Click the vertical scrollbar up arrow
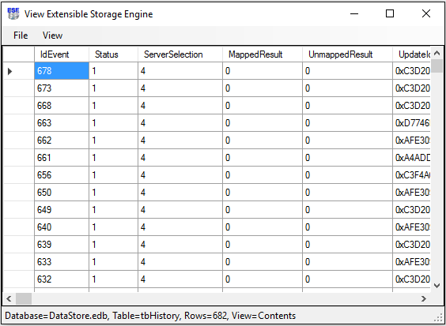446x326 pixels. click(x=437, y=53)
